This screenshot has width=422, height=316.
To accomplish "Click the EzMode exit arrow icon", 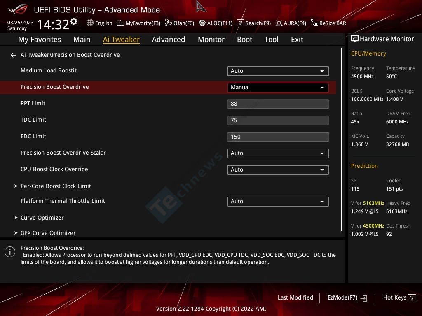I will click(x=363, y=298).
